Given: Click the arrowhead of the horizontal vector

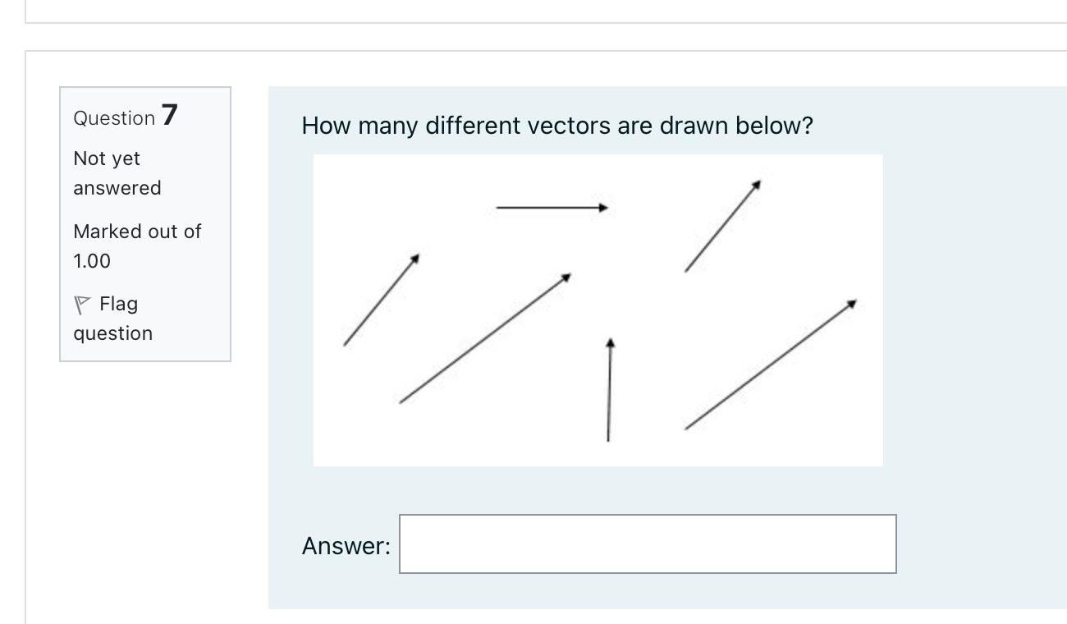Looking at the screenshot, I should 603,208.
